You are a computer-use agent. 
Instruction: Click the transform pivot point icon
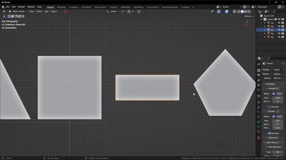(123, 12)
